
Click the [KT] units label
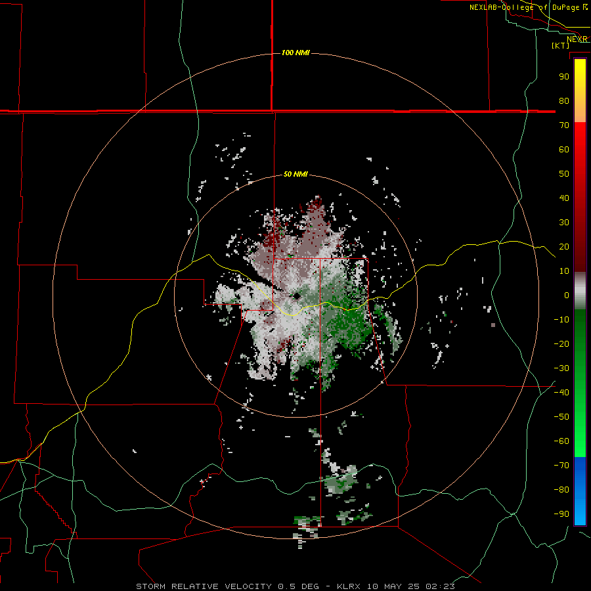click(561, 45)
